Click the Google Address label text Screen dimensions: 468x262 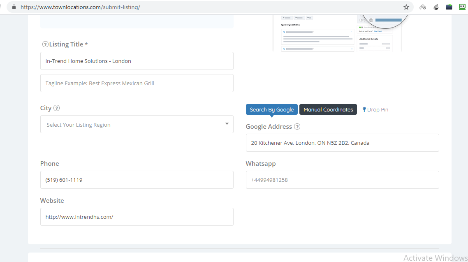(x=269, y=127)
